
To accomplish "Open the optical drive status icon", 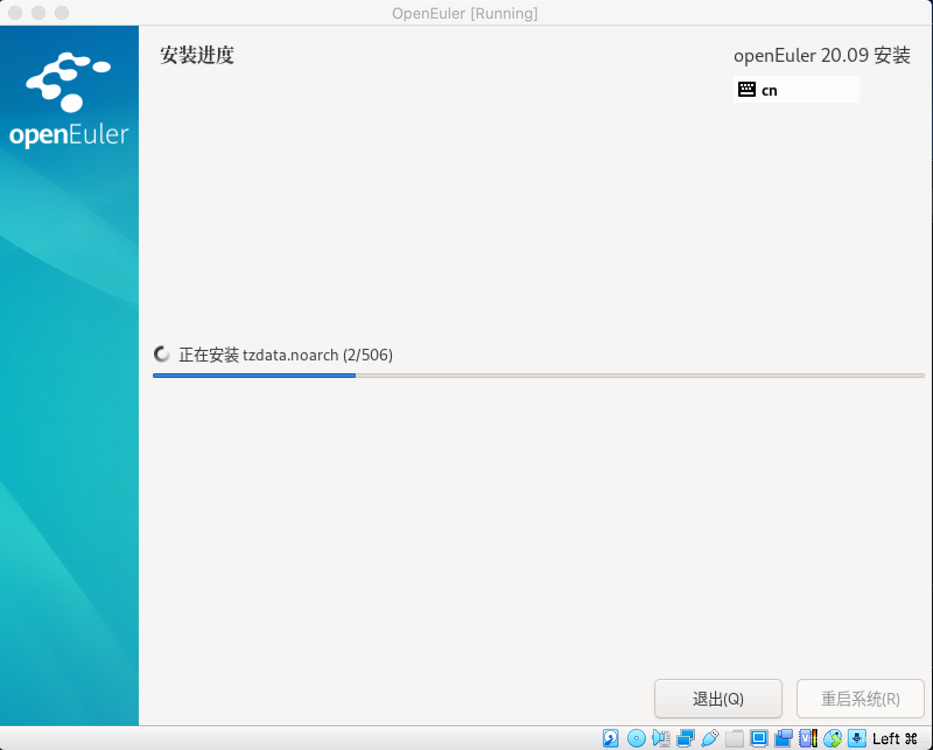I will click(636, 738).
